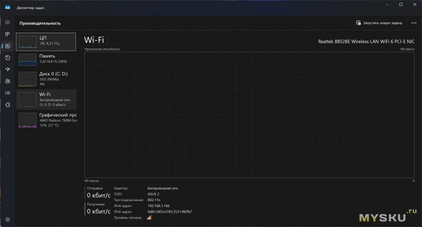422x227 pixels.
Task: Click the Wi-Fi throughput graph area
Action: (249, 114)
